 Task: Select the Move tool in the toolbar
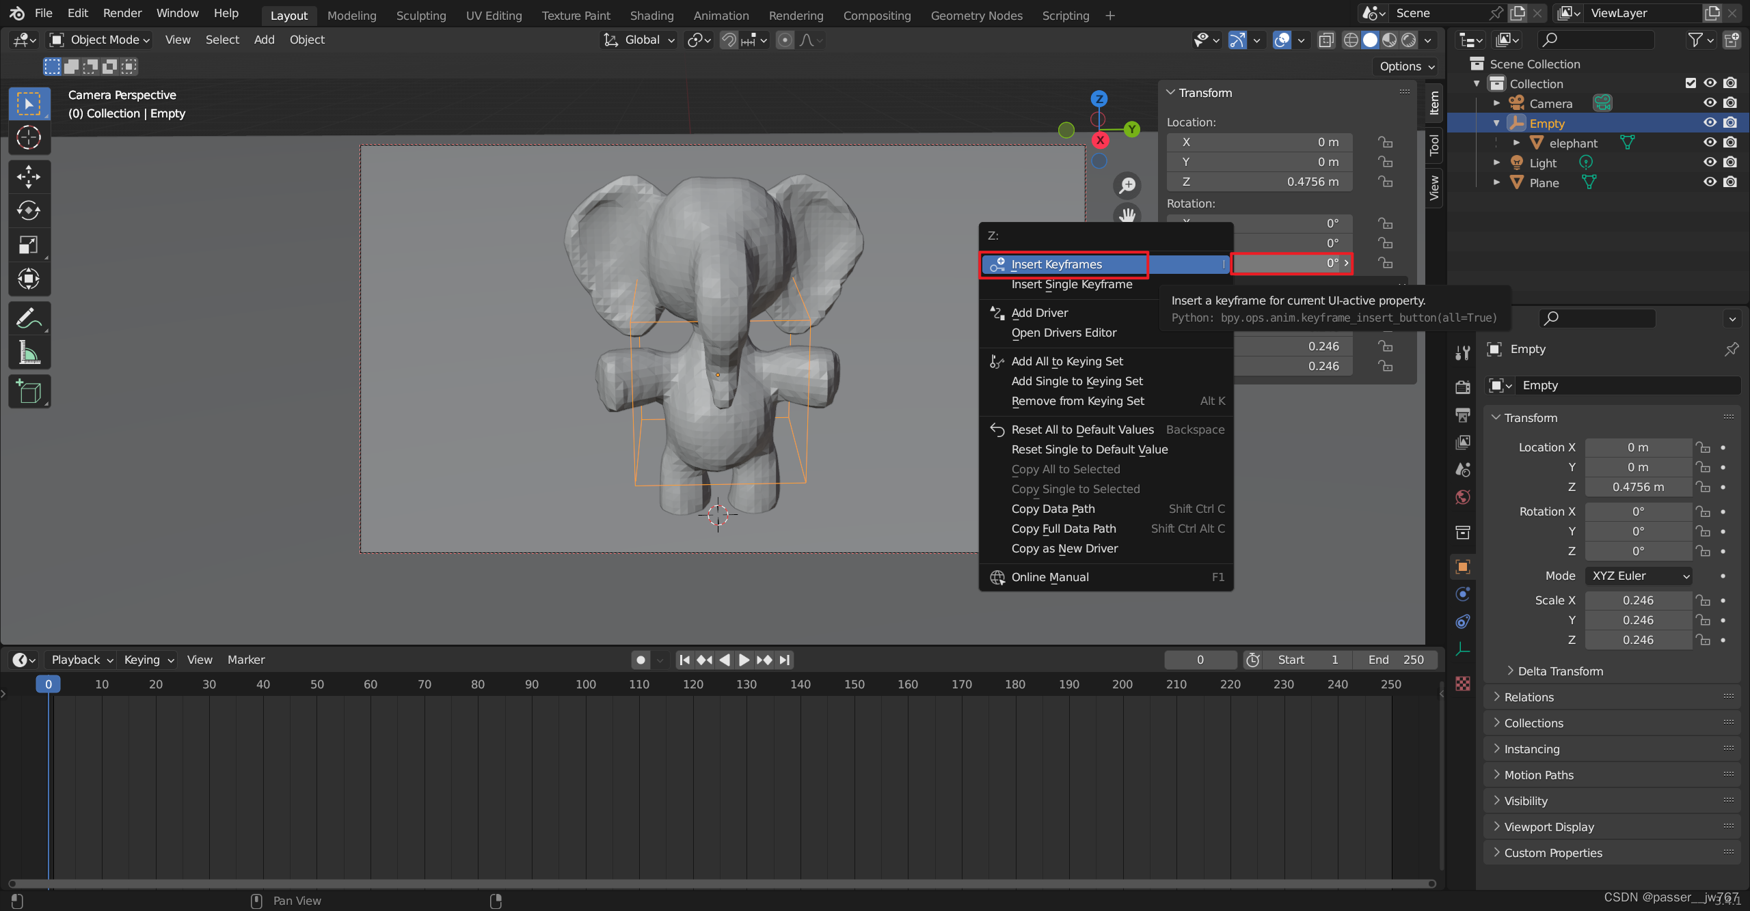29,177
